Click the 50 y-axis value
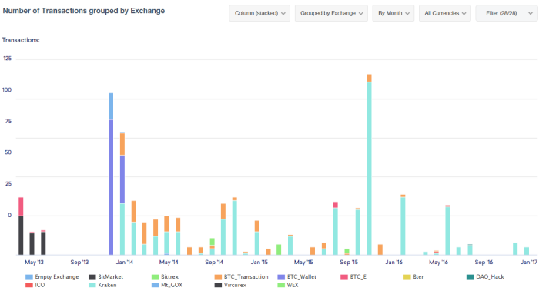The width and height of the screenshot is (539, 298). pyautogui.click(x=8, y=152)
